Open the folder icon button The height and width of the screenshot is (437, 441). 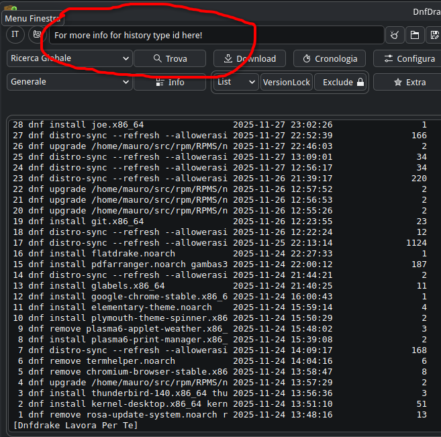[415, 35]
